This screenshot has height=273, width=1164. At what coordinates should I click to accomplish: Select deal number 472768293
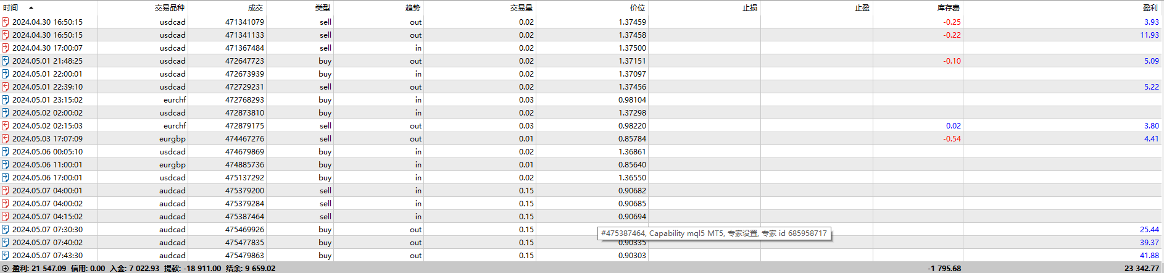tap(244, 99)
